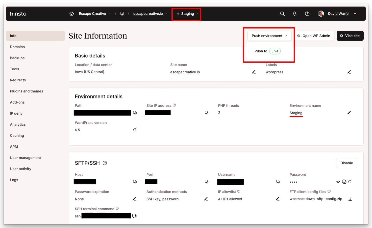The image size is (372, 228).
Task: Refresh the WordPress version
Action: point(135,130)
